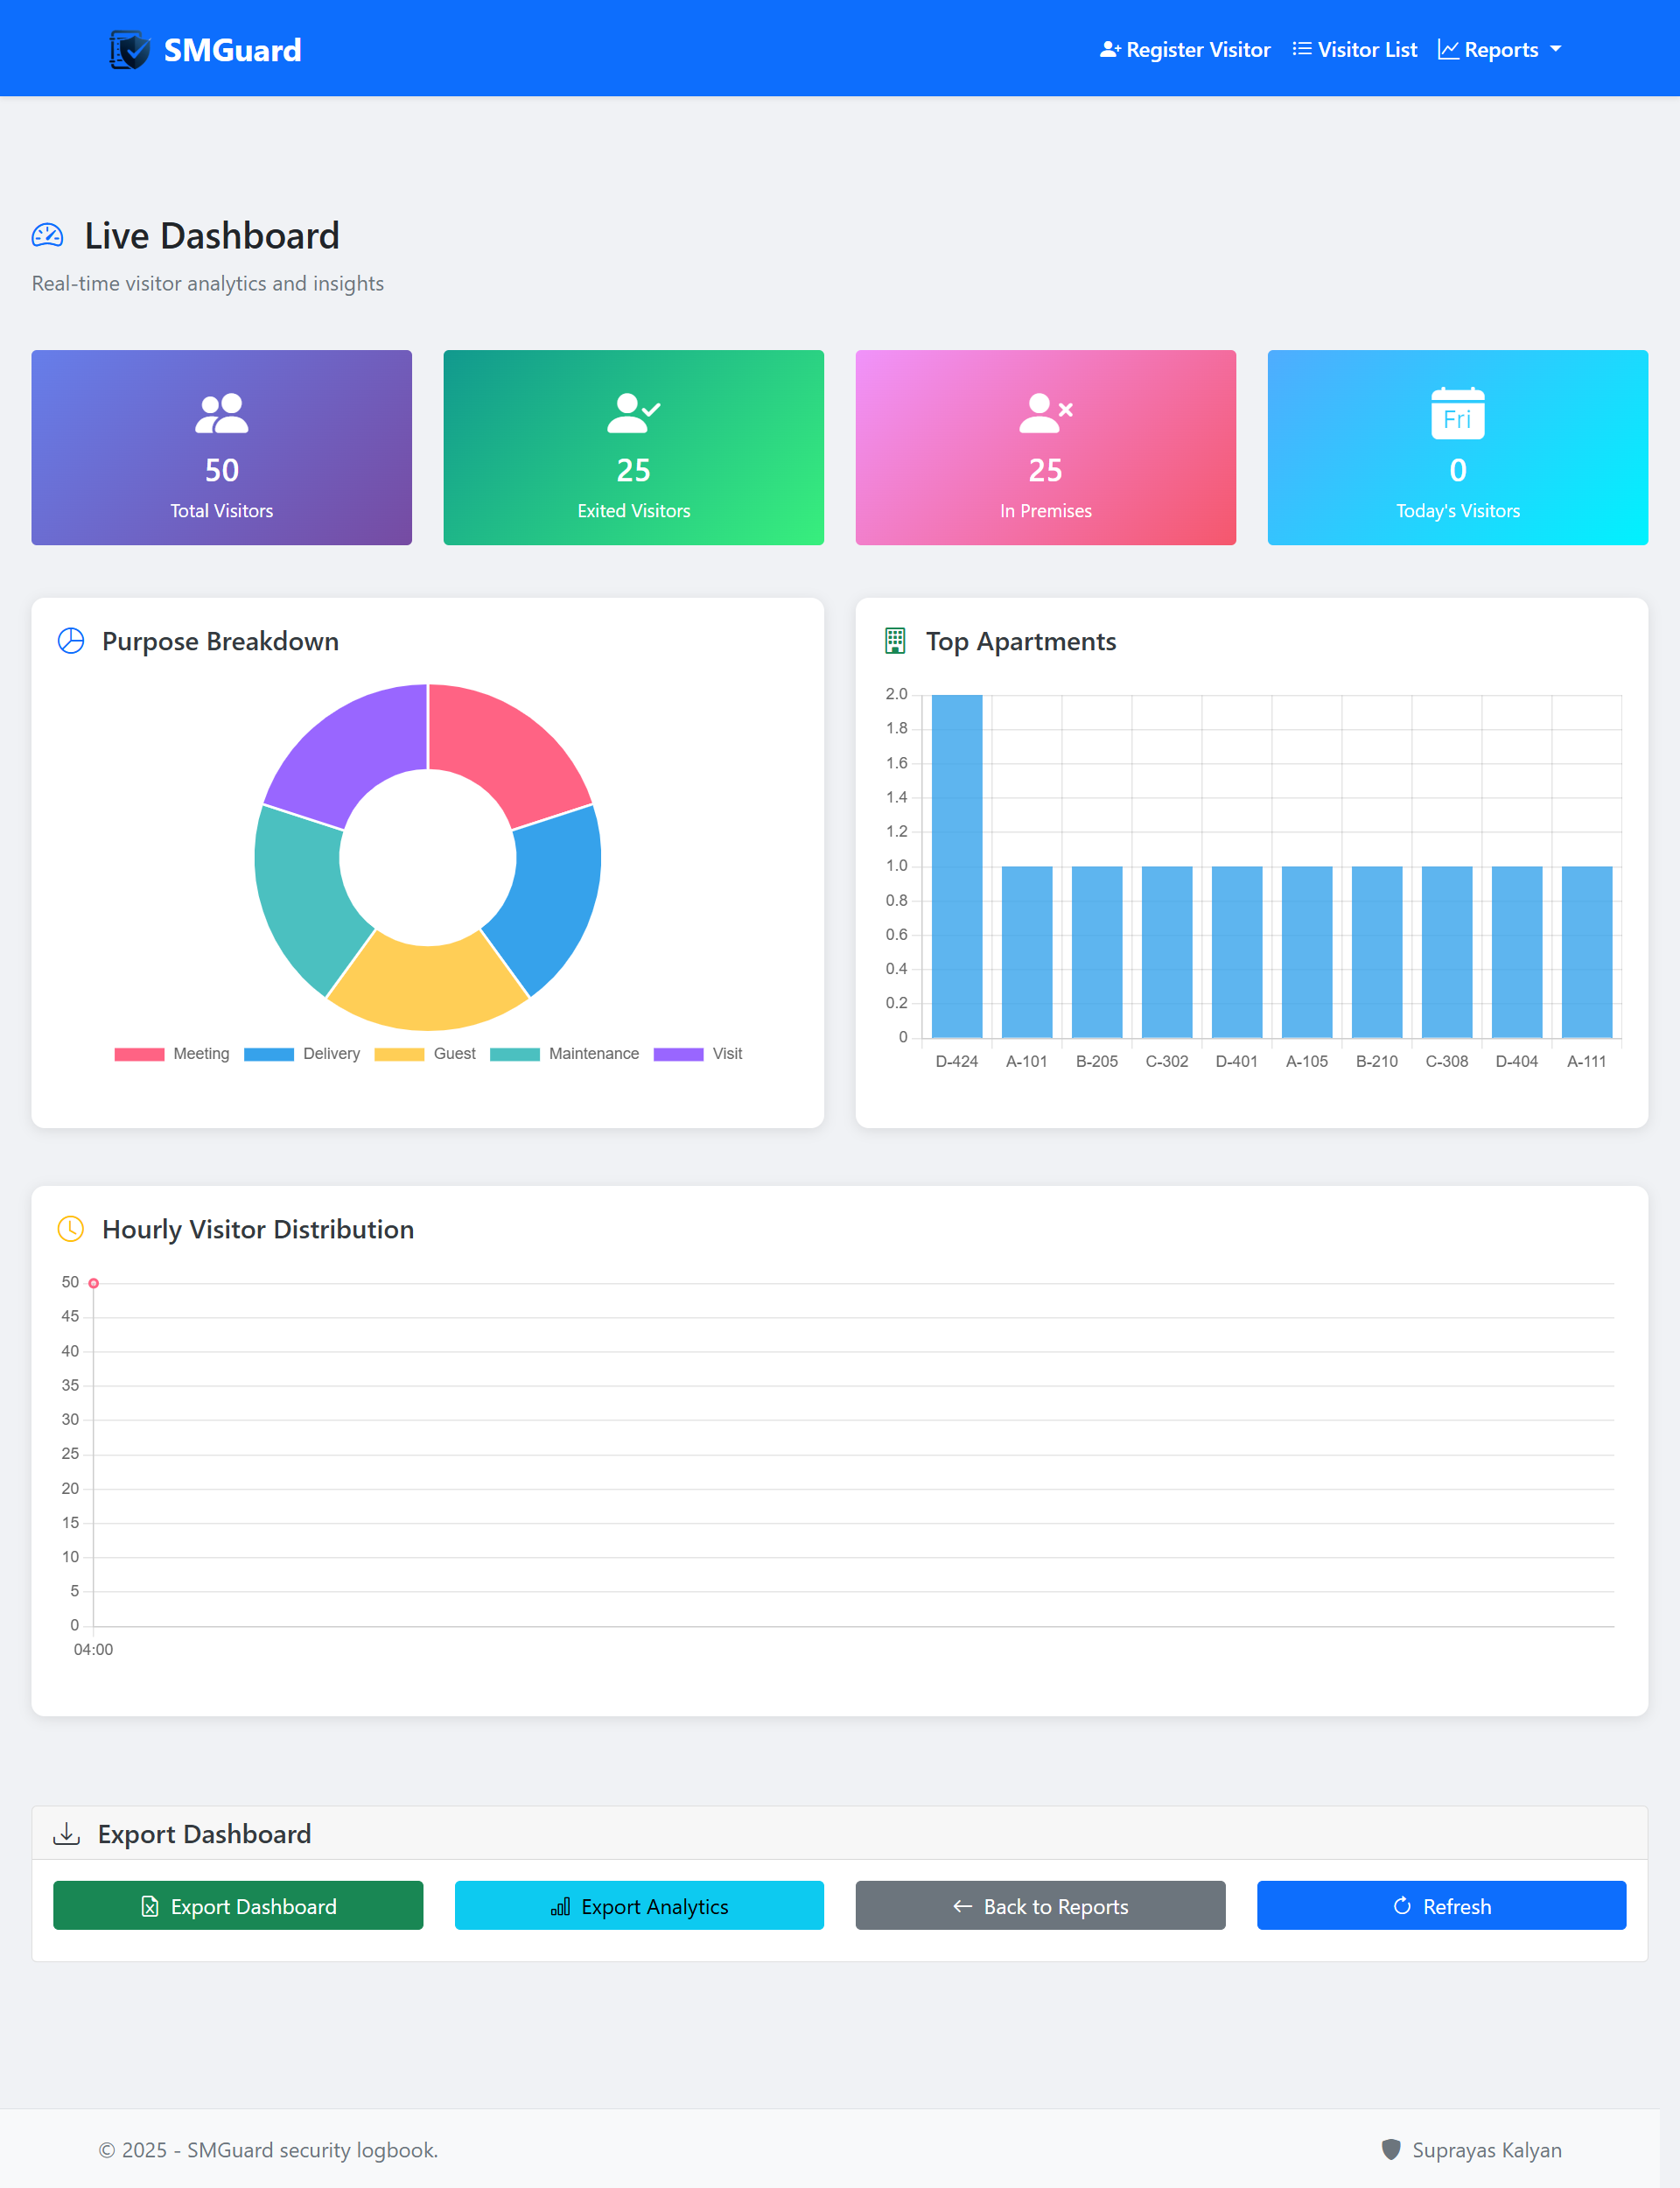This screenshot has height=2188, width=1680.
Task: Click the green Export Dashboard button
Action: tap(238, 1906)
